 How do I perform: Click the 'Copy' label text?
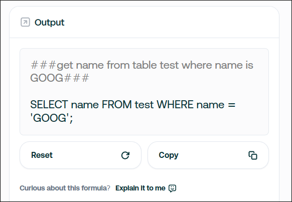coord(169,155)
